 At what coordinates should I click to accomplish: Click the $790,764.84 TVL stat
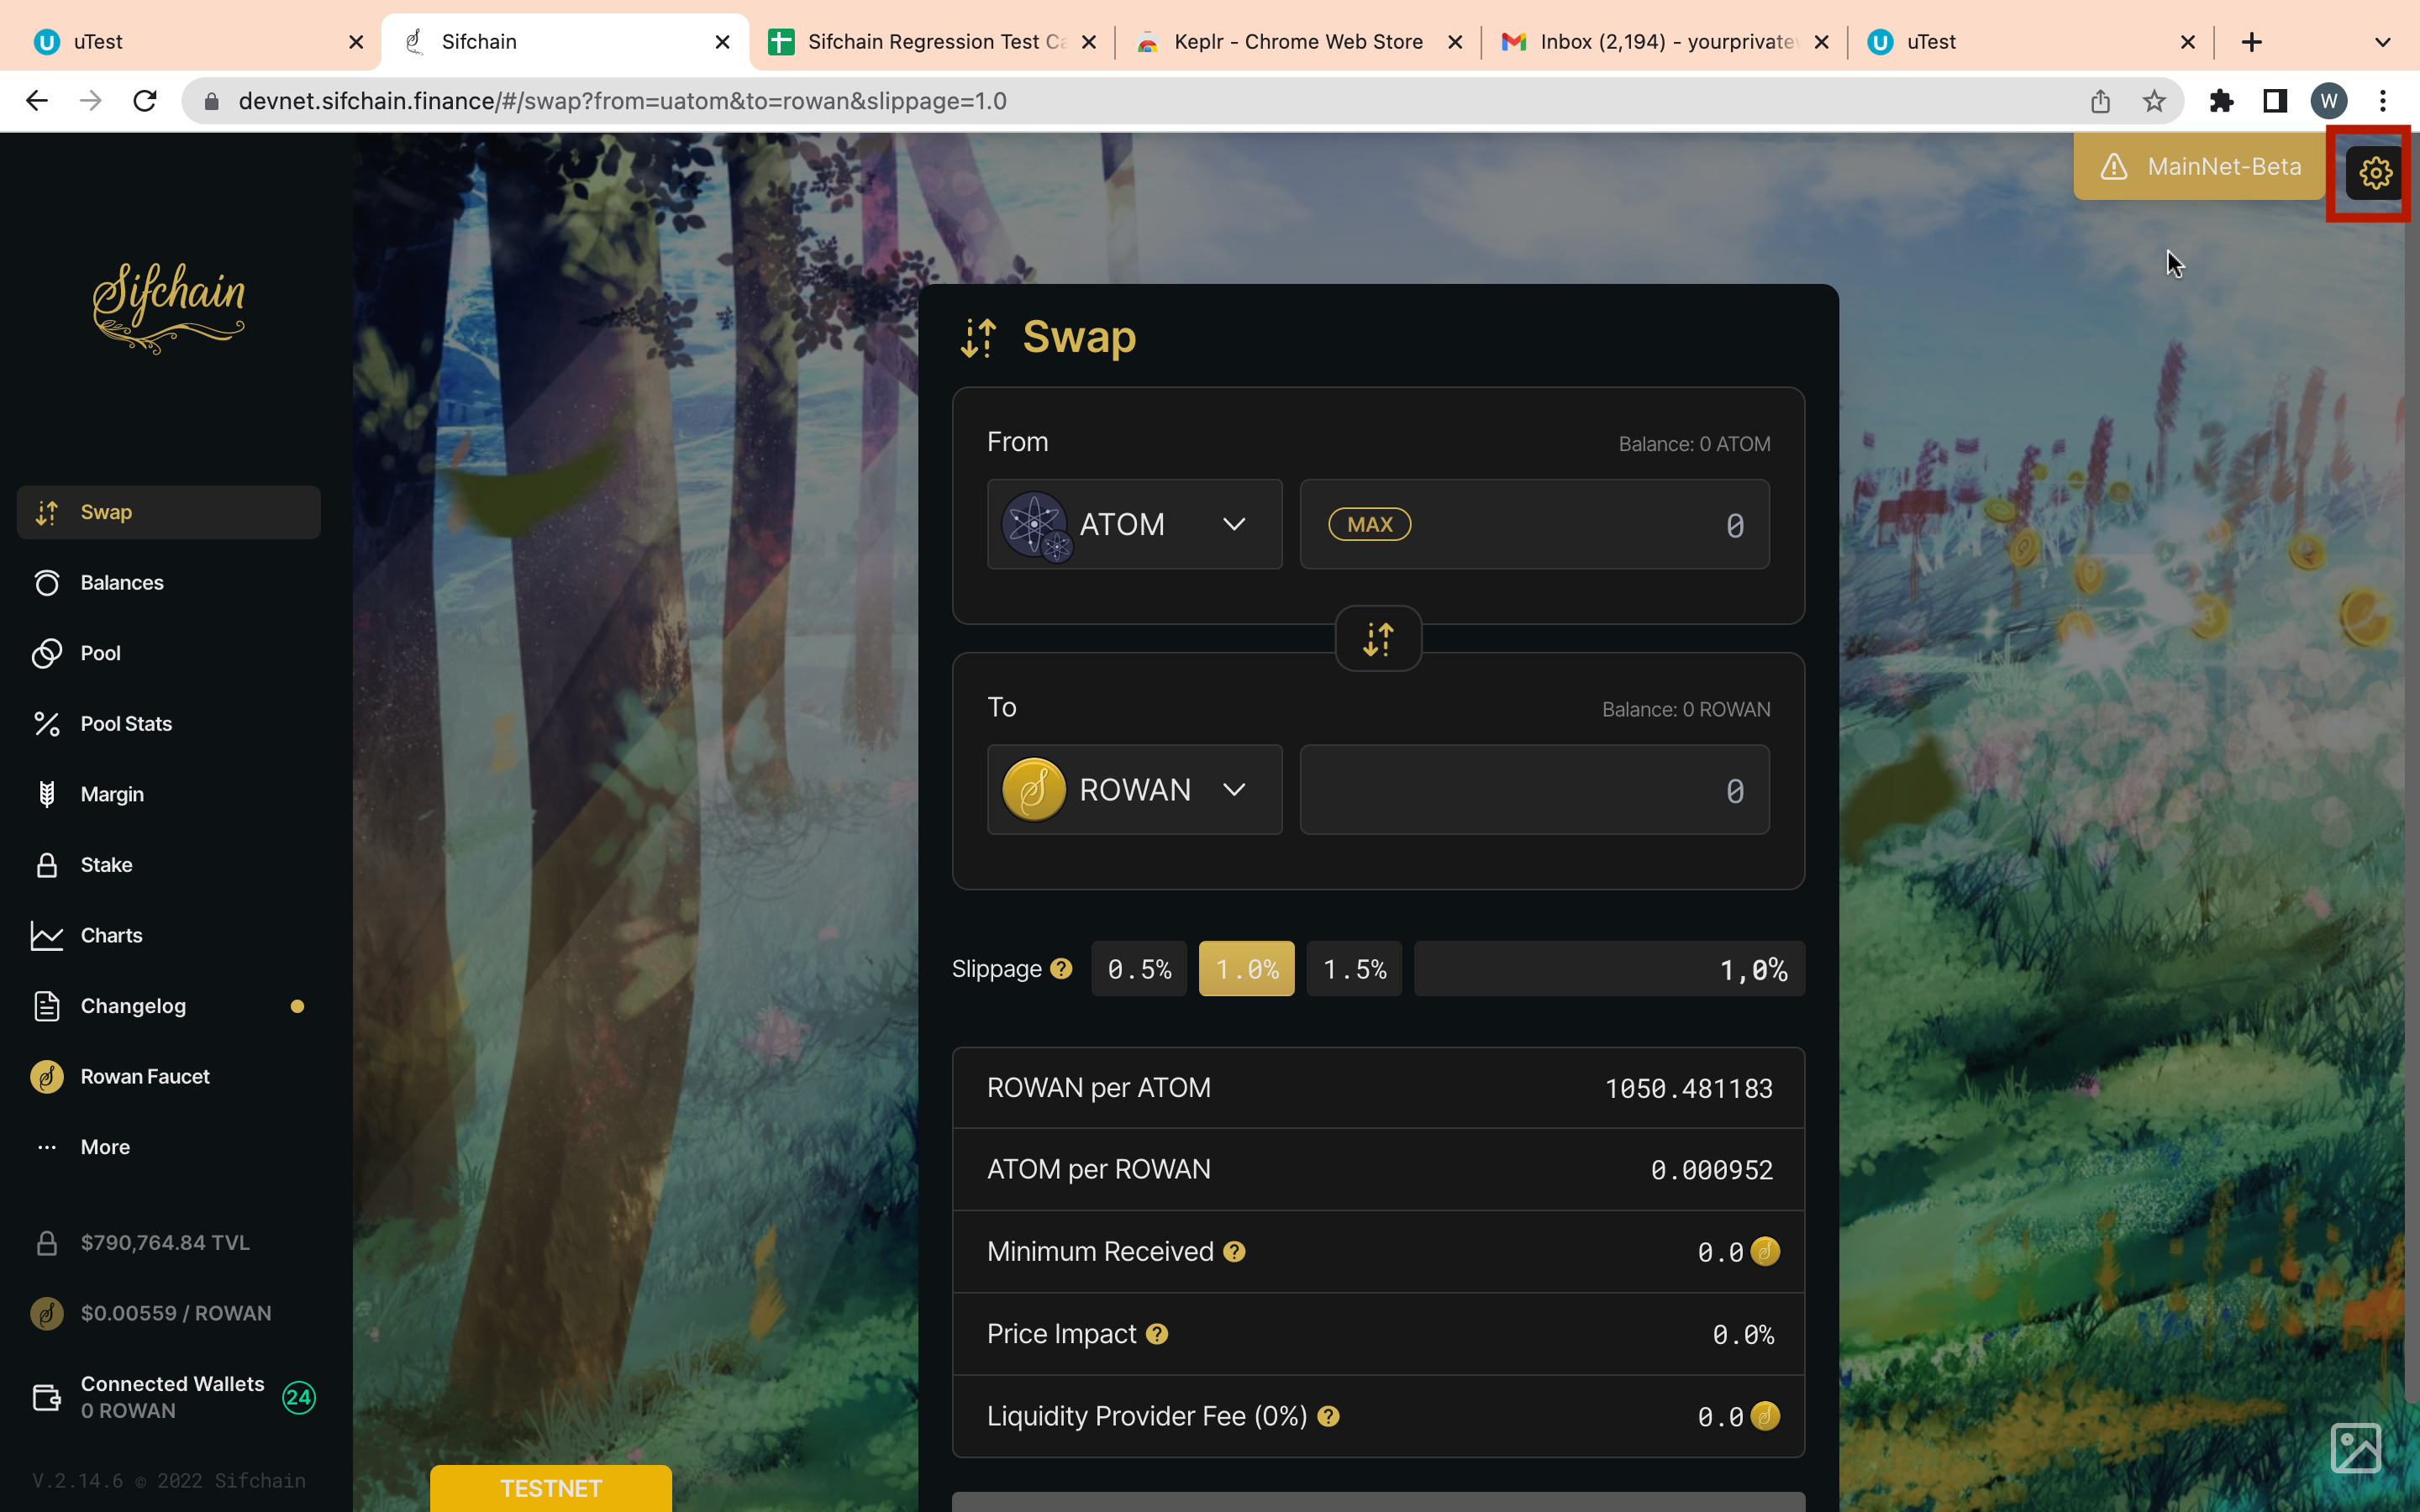[165, 1242]
